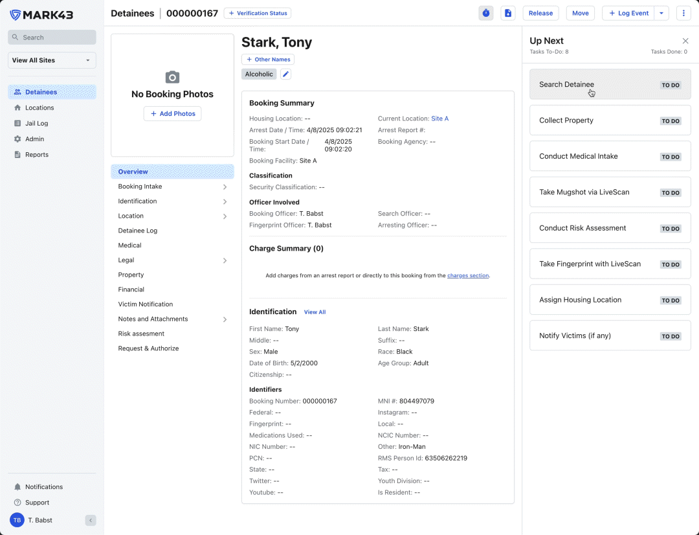699x535 pixels.
Task: Click the stopwatch timer icon in header
Action: point(485,13)
